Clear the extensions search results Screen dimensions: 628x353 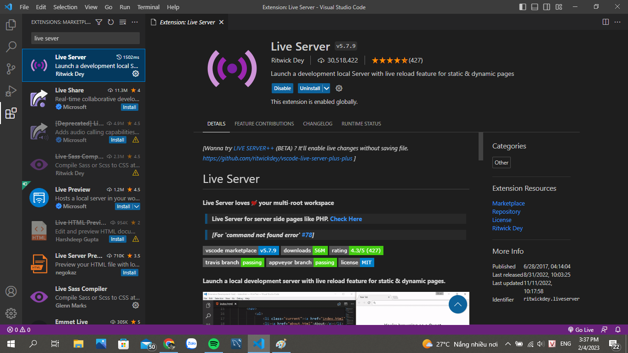(123, 22)
